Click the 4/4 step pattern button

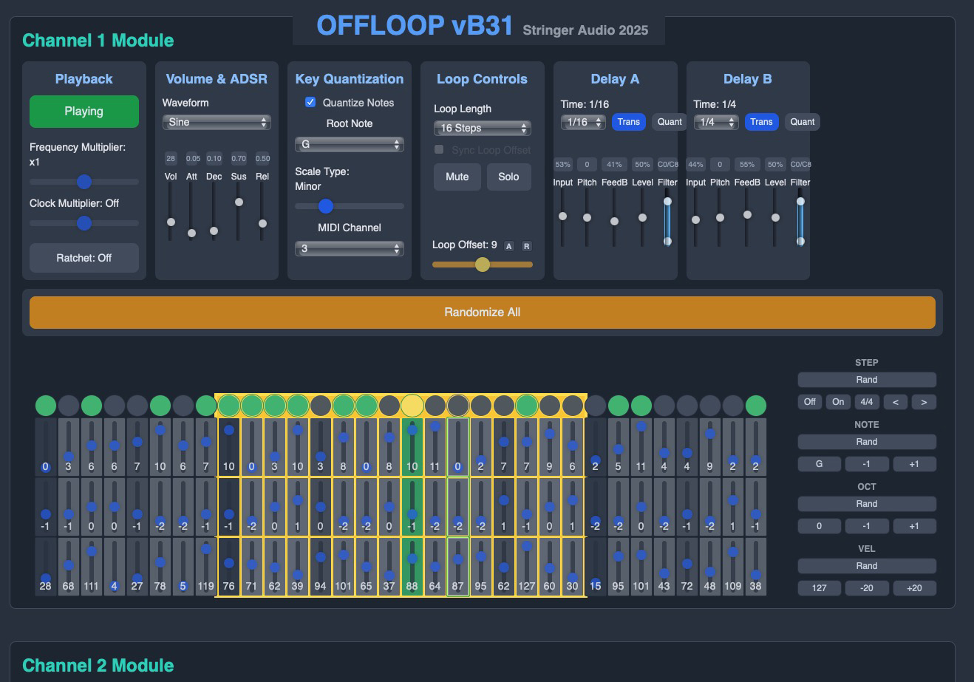tap(867, 402)
